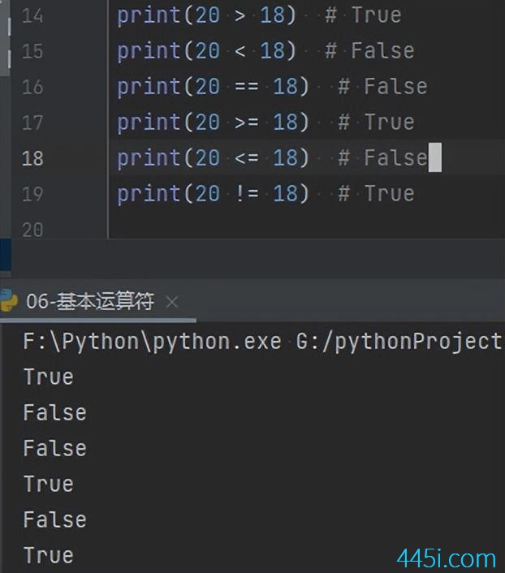This screenshot has width=505, height=573.
Task: Click line number 19 in the gutter
Action: point(32,193)
